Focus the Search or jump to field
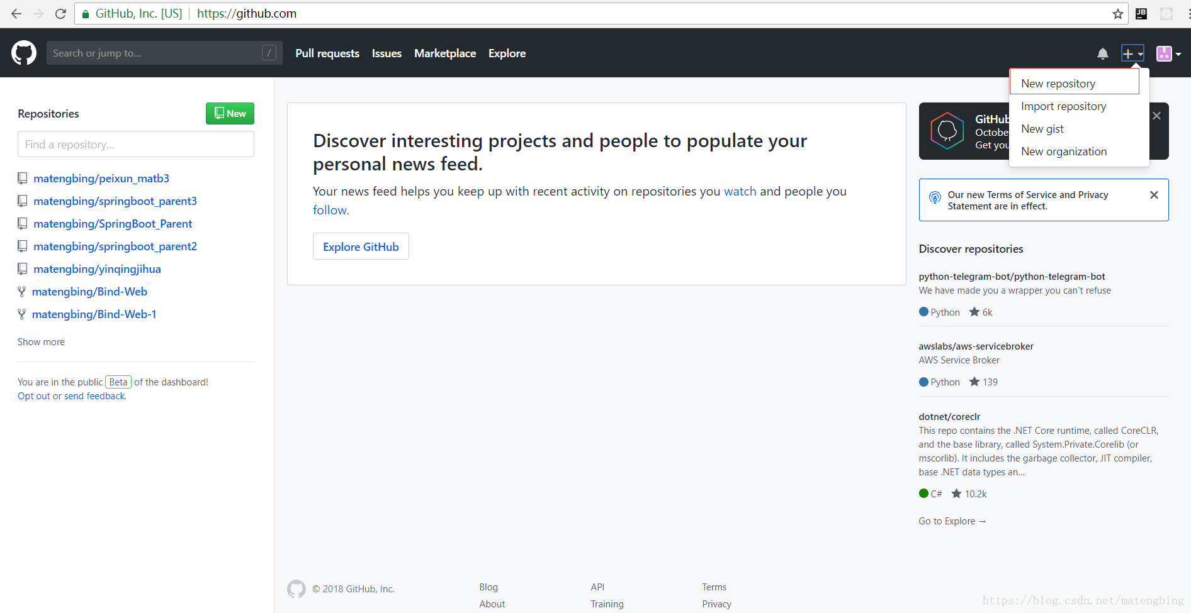The width and height of the screenshot is (1191, 613). 164,53
